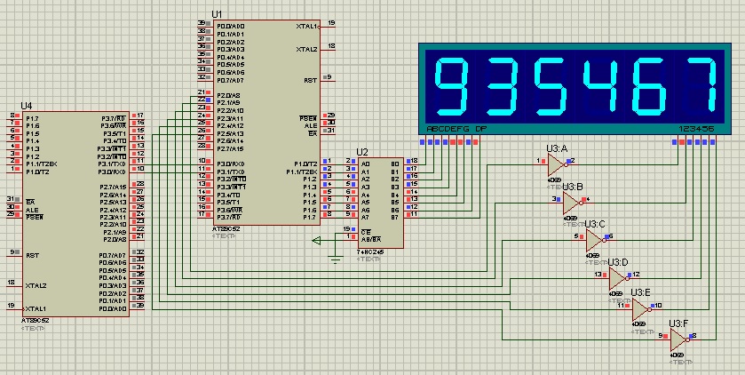Select the U4 microcontroller body
This screenshot has height=375, width=745.
tap(75, 214)
